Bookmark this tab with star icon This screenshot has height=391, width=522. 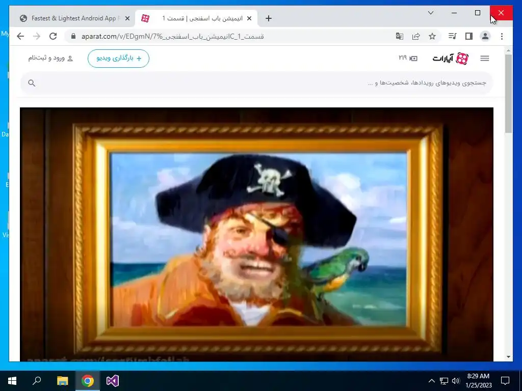point(432,36)
